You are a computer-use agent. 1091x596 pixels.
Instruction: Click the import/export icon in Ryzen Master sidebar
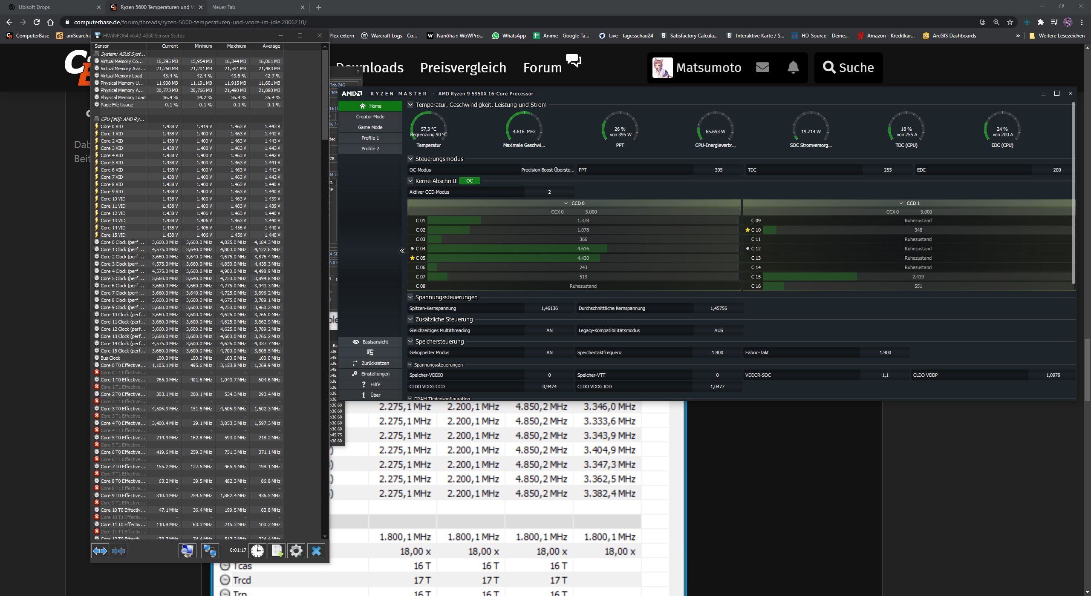[370, 352]
